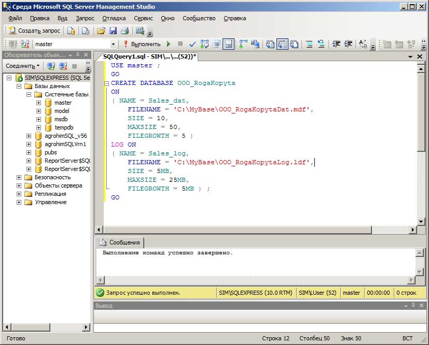
Task: Click the Save diskette icon
Action: click(x=113, y=31)
